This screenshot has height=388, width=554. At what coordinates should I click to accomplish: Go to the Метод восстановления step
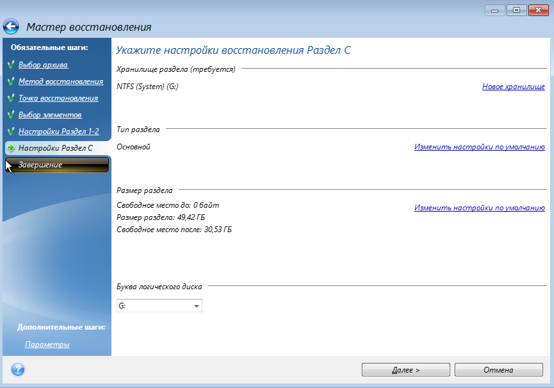point(61,81)
